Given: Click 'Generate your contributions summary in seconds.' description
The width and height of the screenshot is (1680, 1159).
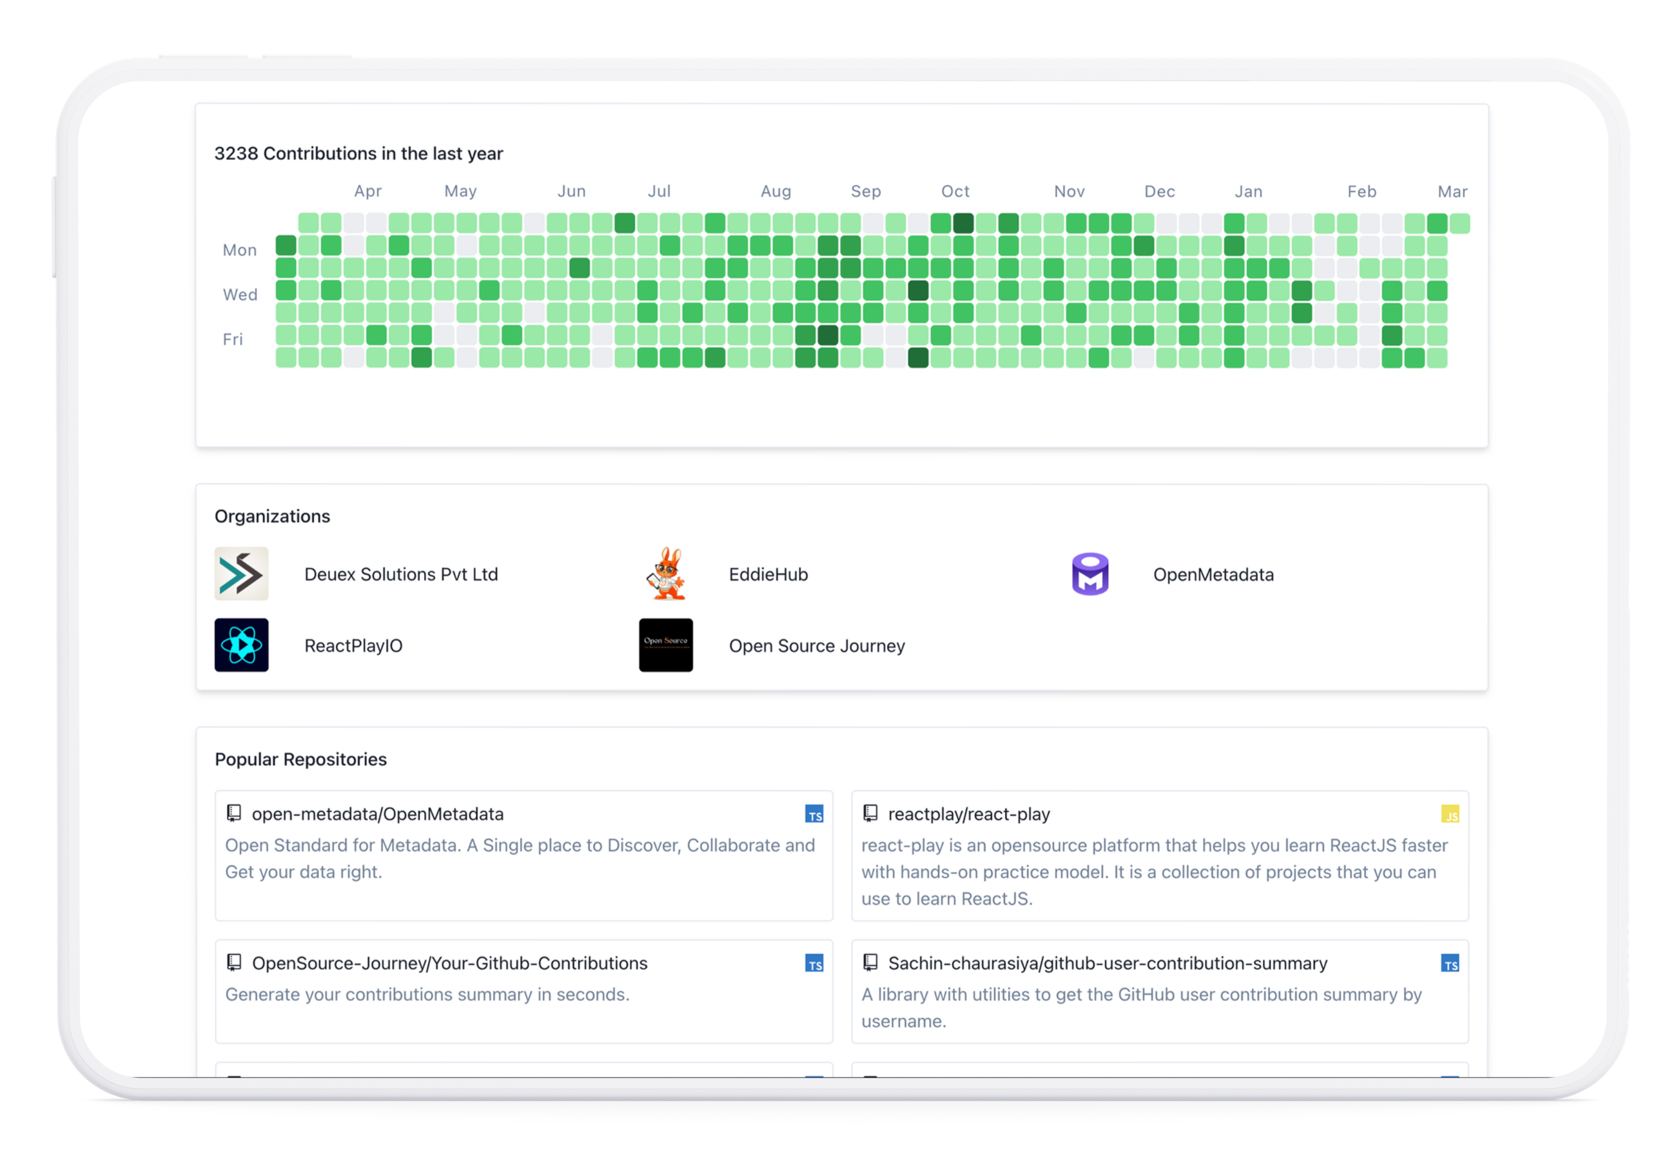Looking at the screenshot, I should click(427, 994).
